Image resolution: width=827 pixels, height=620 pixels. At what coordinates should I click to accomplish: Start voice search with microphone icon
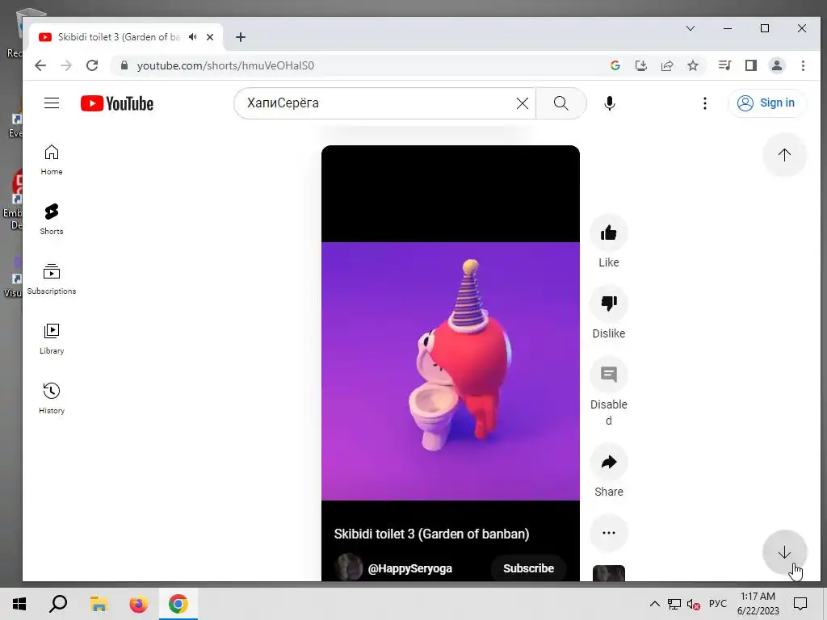tap(610, 103)
